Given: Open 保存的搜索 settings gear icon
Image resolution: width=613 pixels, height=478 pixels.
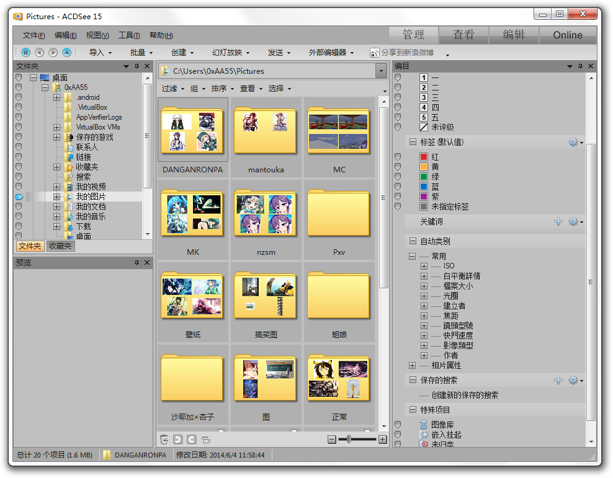Looking at the screenshot, I should click(573, 380).
